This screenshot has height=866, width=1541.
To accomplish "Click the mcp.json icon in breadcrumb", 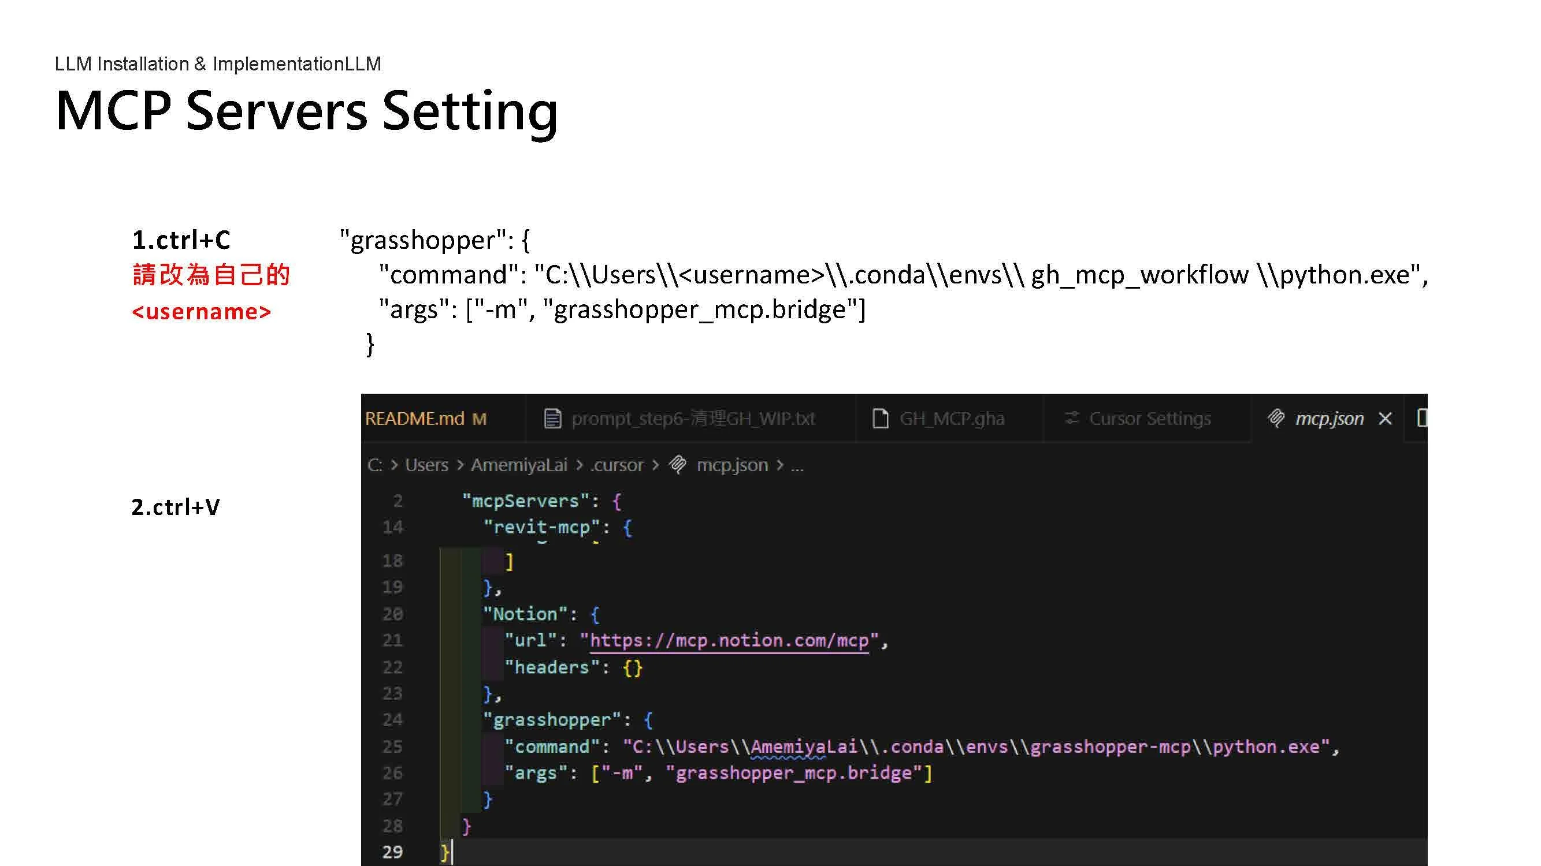I will click(x=677, y=465).
